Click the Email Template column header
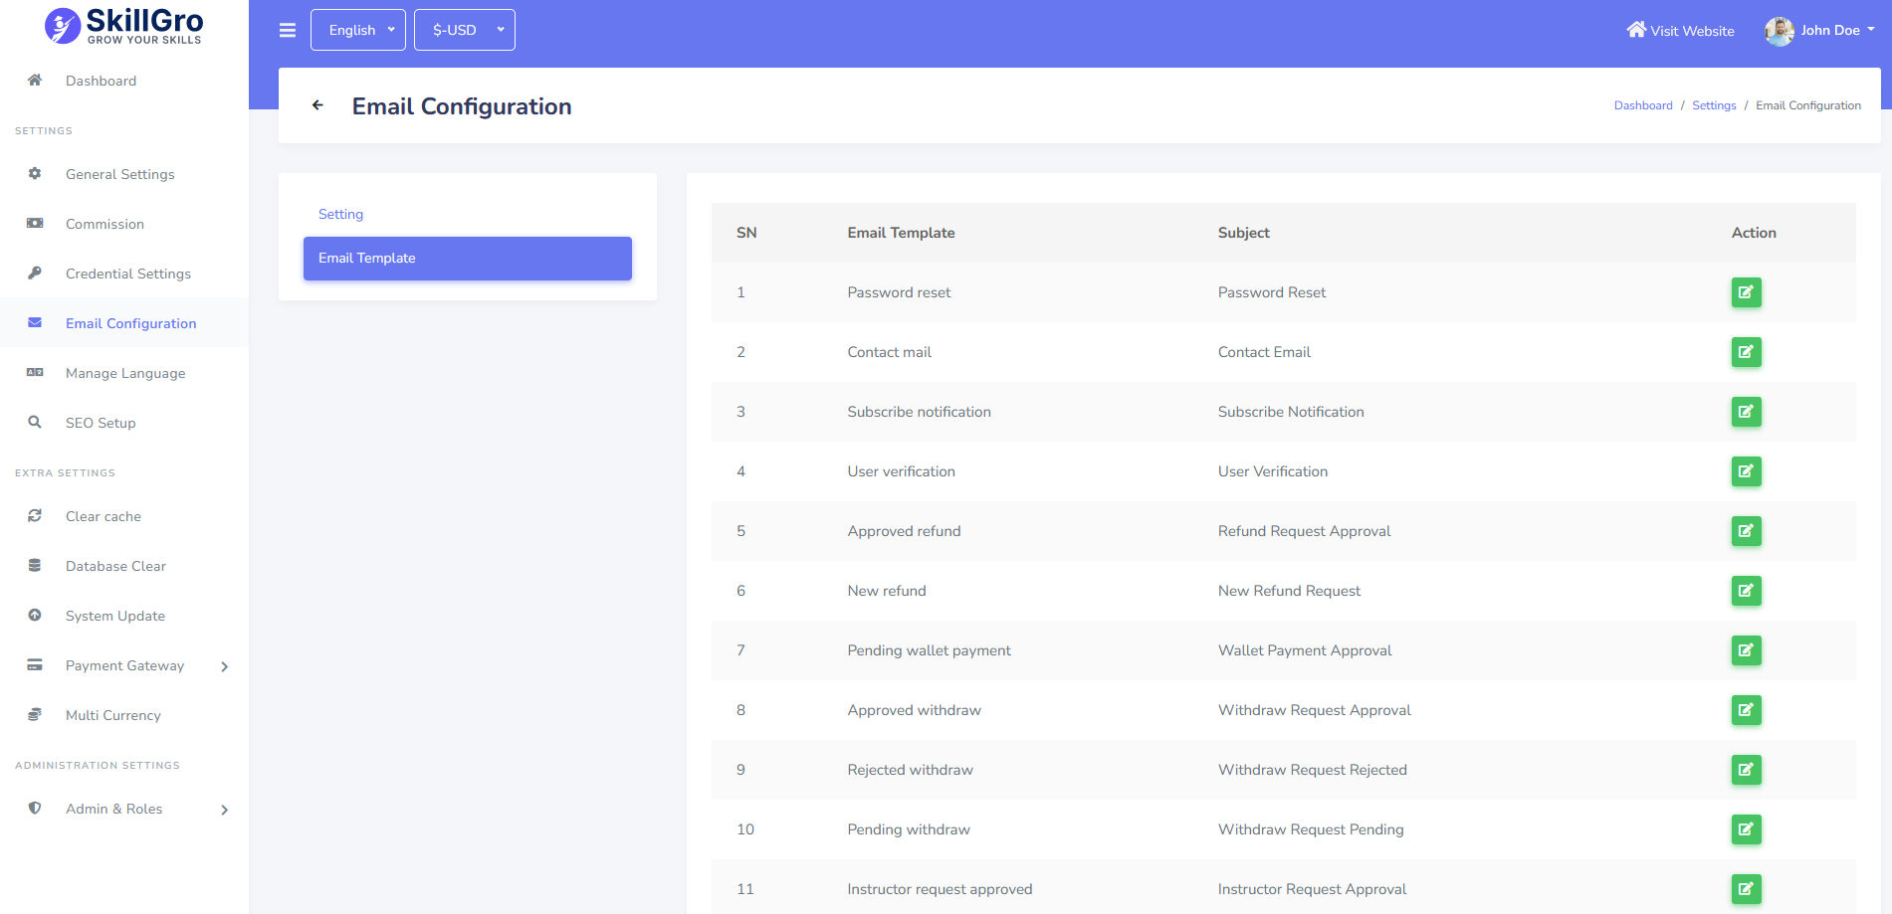Viewport: 1892px width, 914px height. (x=901, y=233)
